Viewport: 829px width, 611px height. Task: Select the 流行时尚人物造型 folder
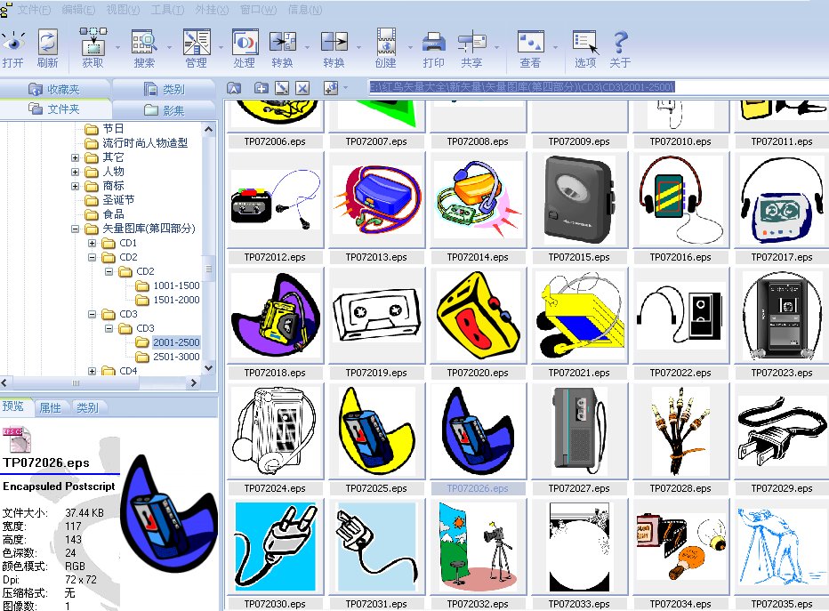(145, 142)
